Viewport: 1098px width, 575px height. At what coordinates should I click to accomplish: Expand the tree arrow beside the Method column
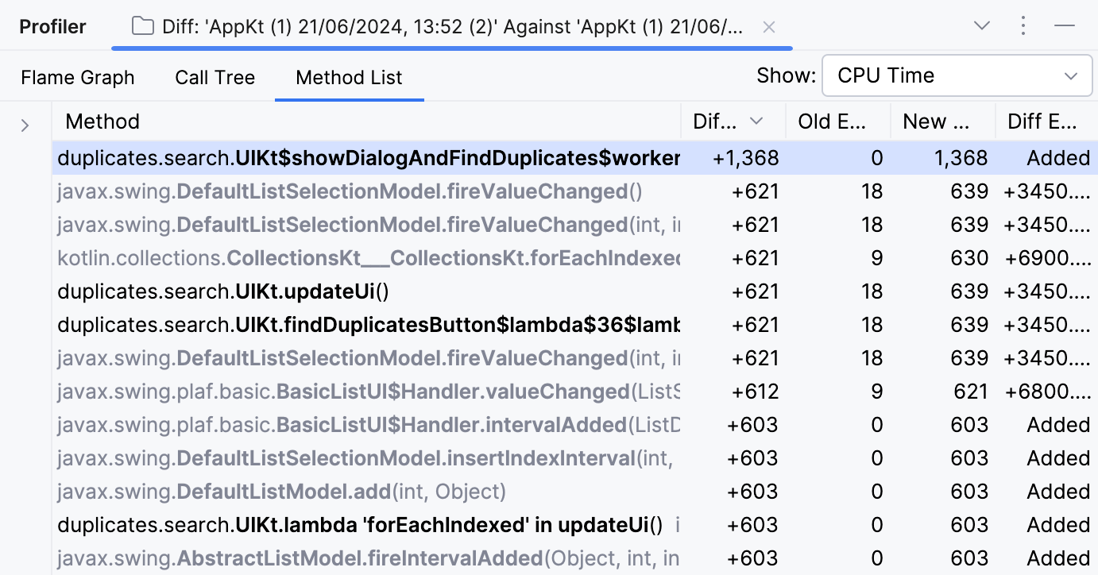pos(25,125)
